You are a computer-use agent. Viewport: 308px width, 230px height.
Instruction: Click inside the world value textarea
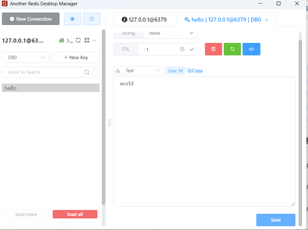pos(204,141)
